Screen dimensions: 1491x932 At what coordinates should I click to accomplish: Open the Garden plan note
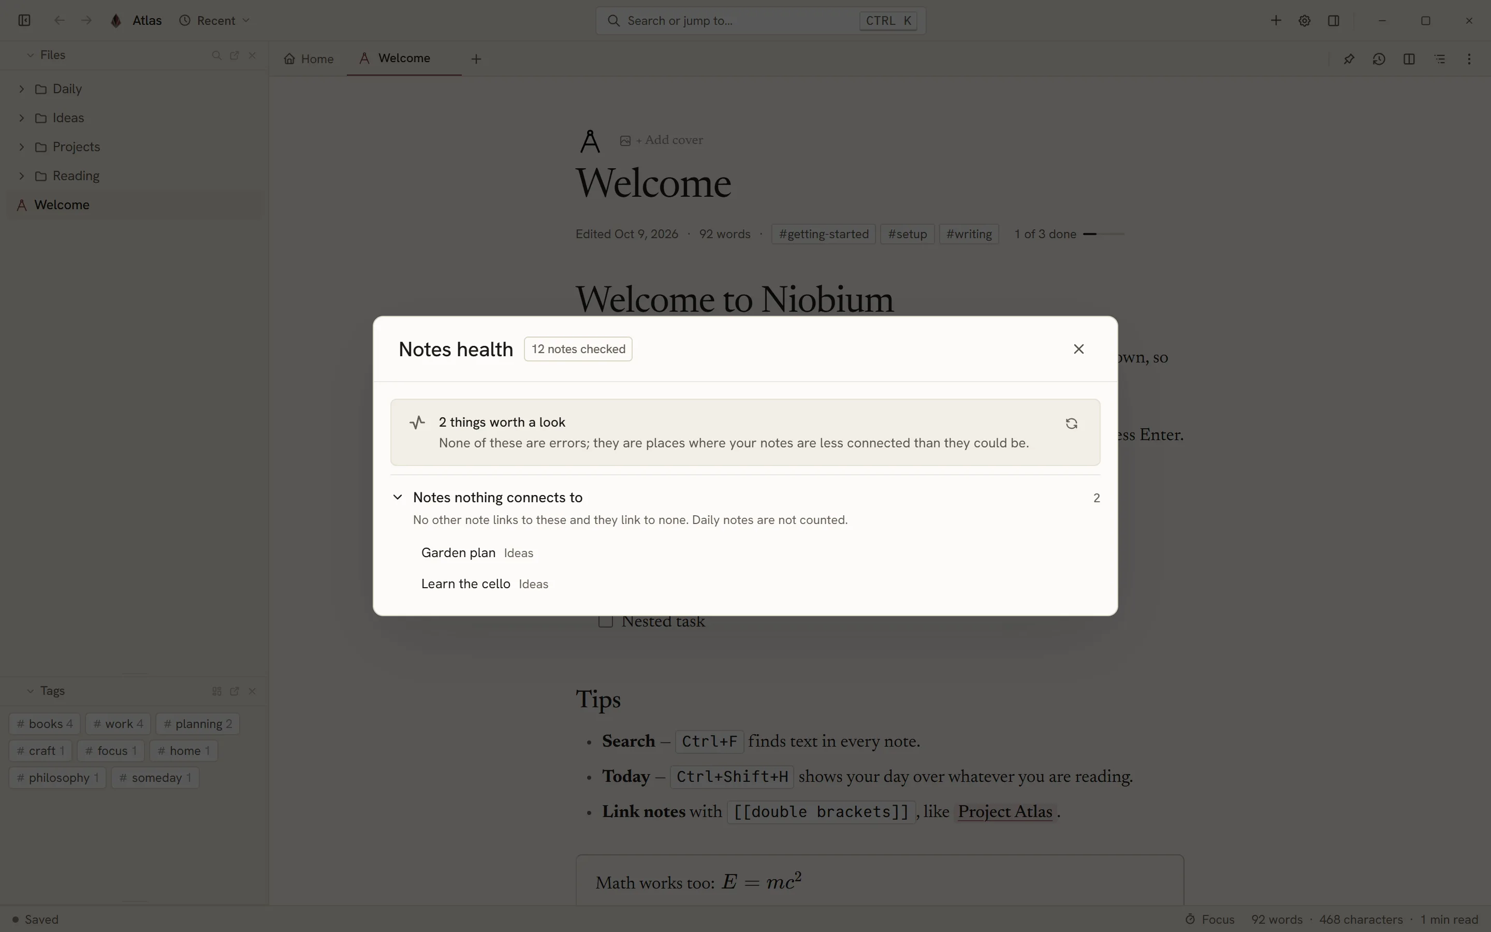[x=458, y=553]
